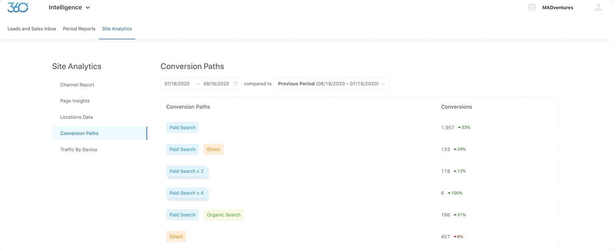Screen dimensions: 612x249
Task: Click the Direct chip next to Paid Search
Action: pos(213,149)
